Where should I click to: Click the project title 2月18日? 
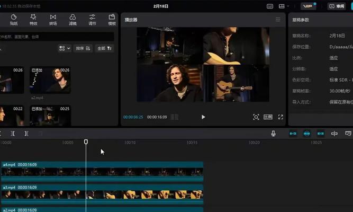(161, 6)
